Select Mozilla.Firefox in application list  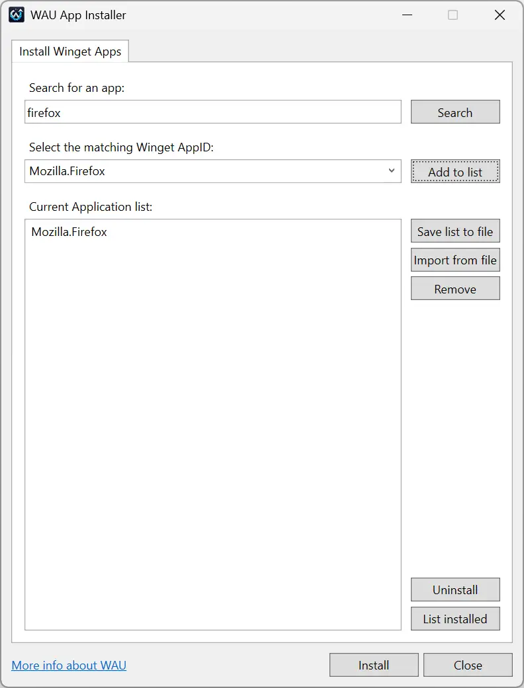pos(69,232)
